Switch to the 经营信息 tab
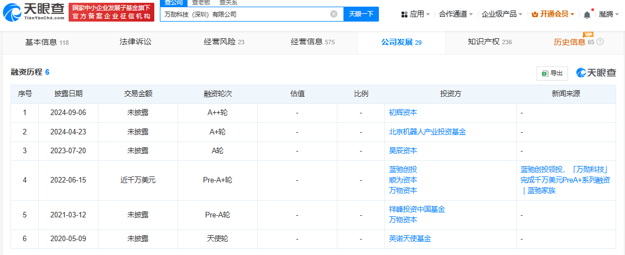The width and height of the screenshot is (625, 255). click(312, 42)
